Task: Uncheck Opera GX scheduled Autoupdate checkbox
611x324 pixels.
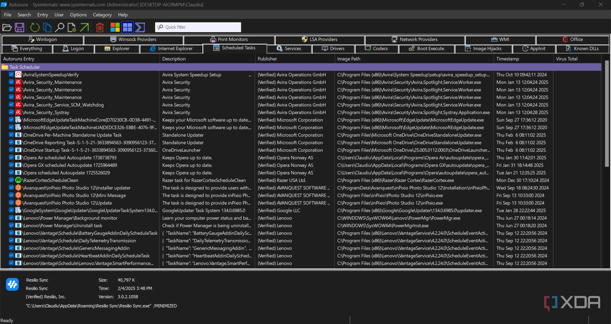Action: pyautogui.click(x=11, y=165)
